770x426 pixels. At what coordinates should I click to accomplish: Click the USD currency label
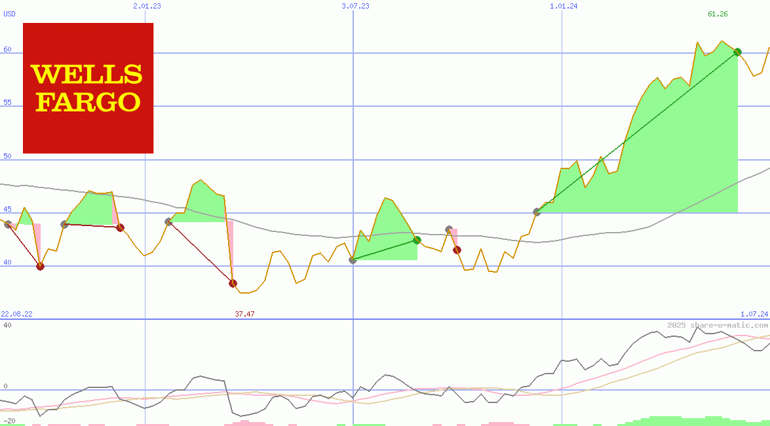pos(9,14)
